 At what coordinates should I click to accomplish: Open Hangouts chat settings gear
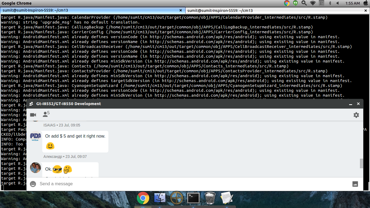coord(356,115)
